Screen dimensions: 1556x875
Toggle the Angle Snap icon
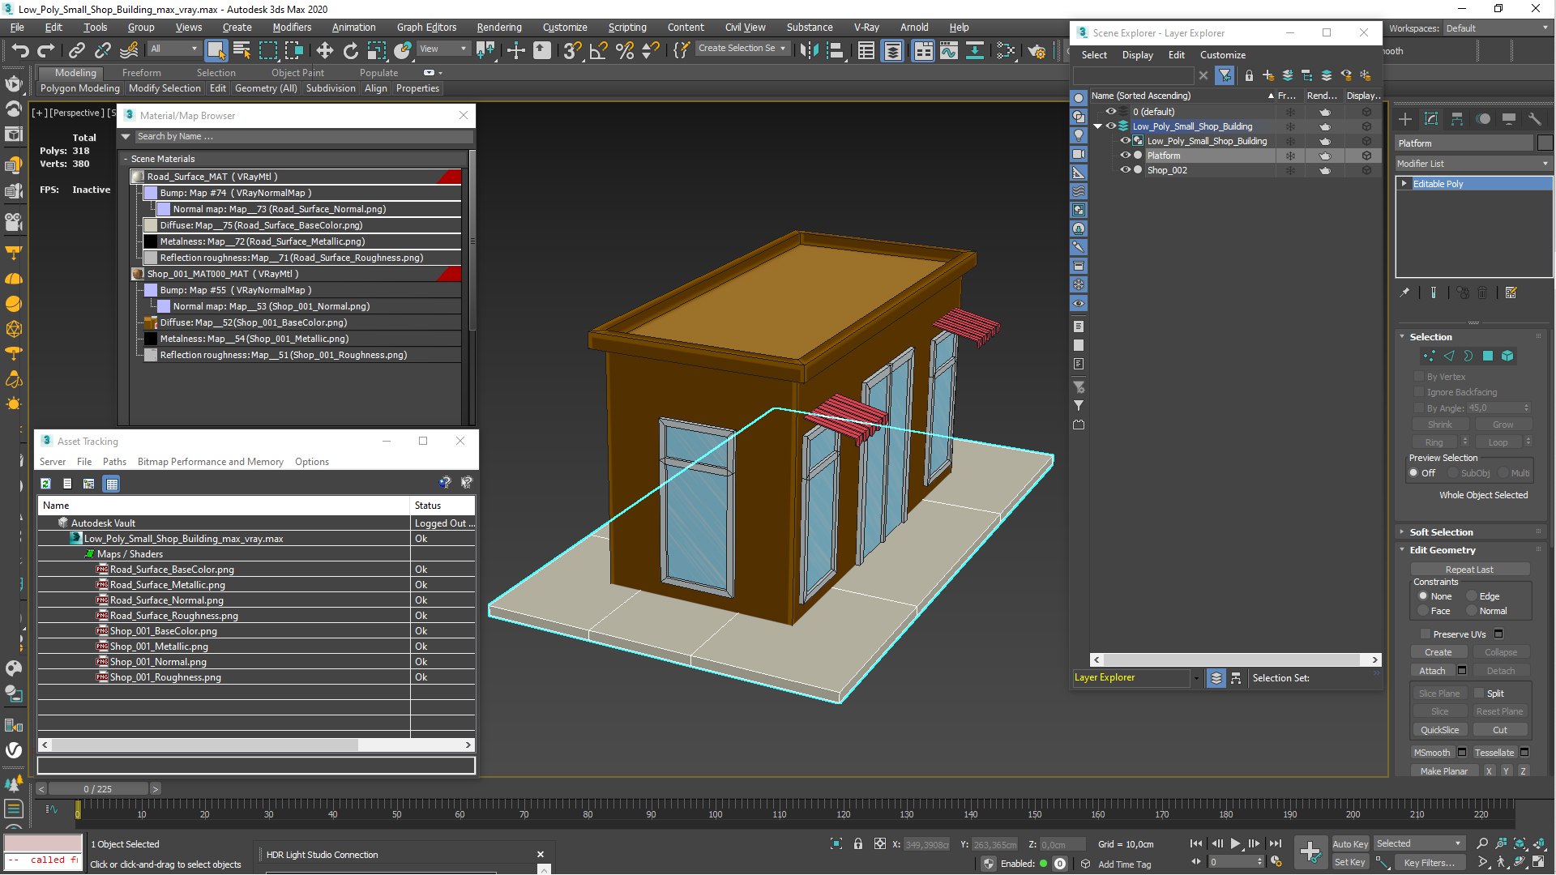click(598, 50)
